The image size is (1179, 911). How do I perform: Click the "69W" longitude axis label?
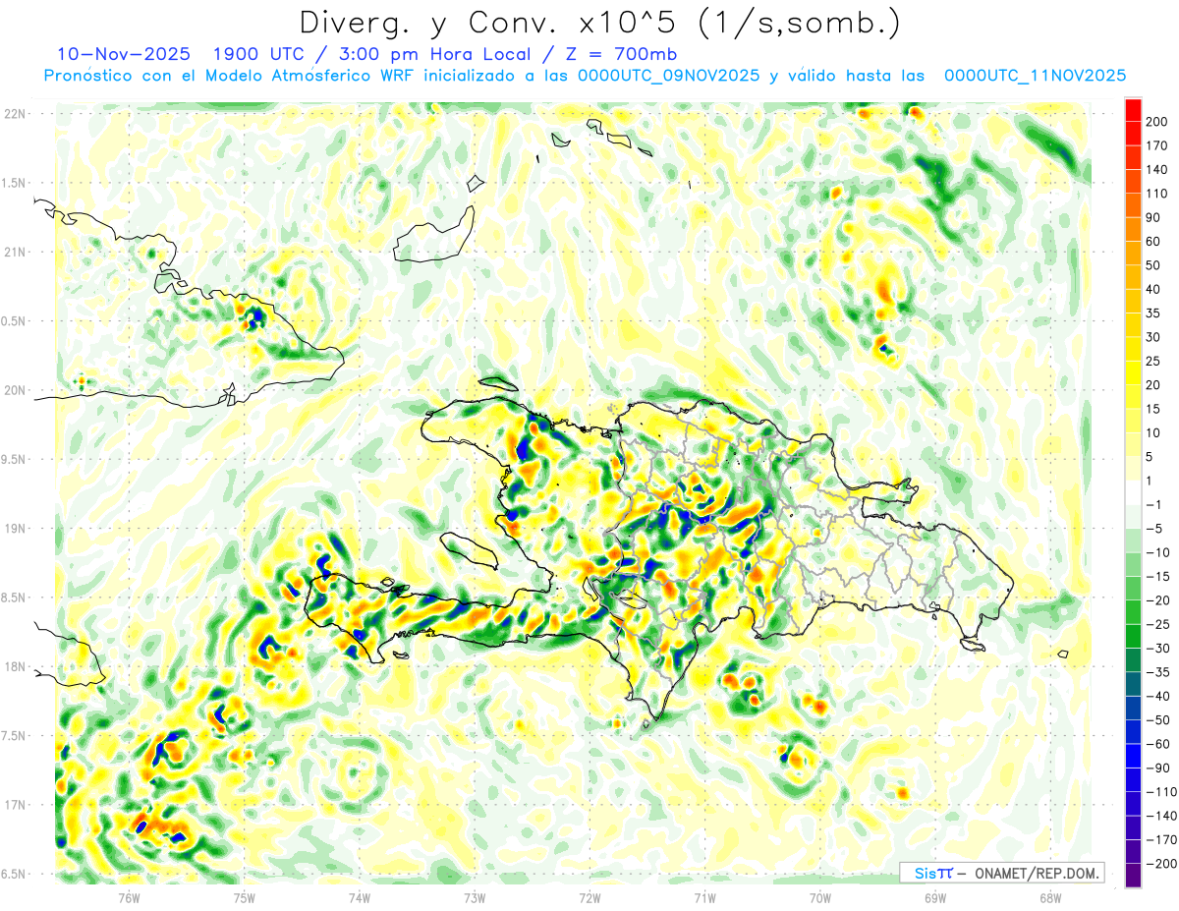(x=935, y=897)
